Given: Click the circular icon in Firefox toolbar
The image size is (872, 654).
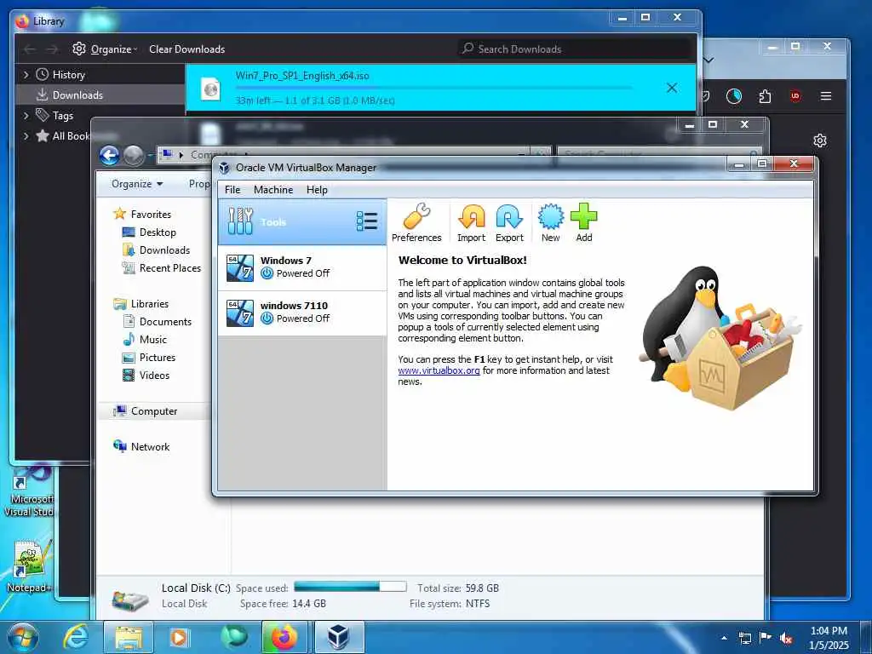Looking at the screenshot, I should [x=734, y=96].
